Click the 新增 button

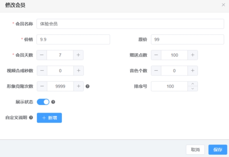point(49,118)
